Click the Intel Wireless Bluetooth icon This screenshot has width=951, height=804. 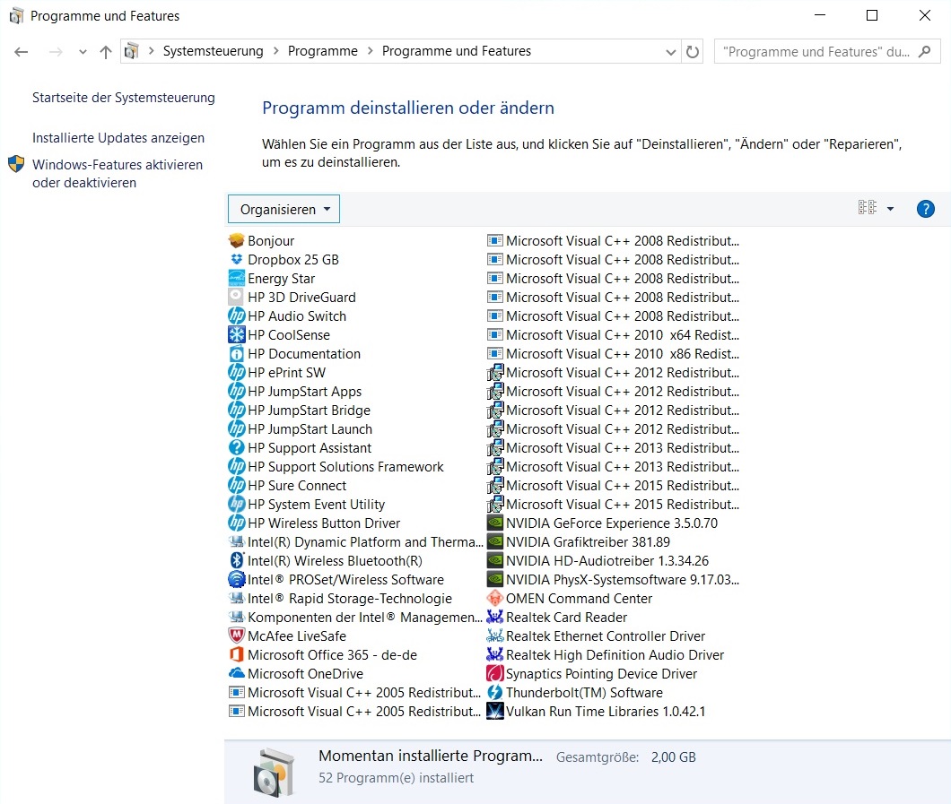pyautogui.click(x=237, y=560)
